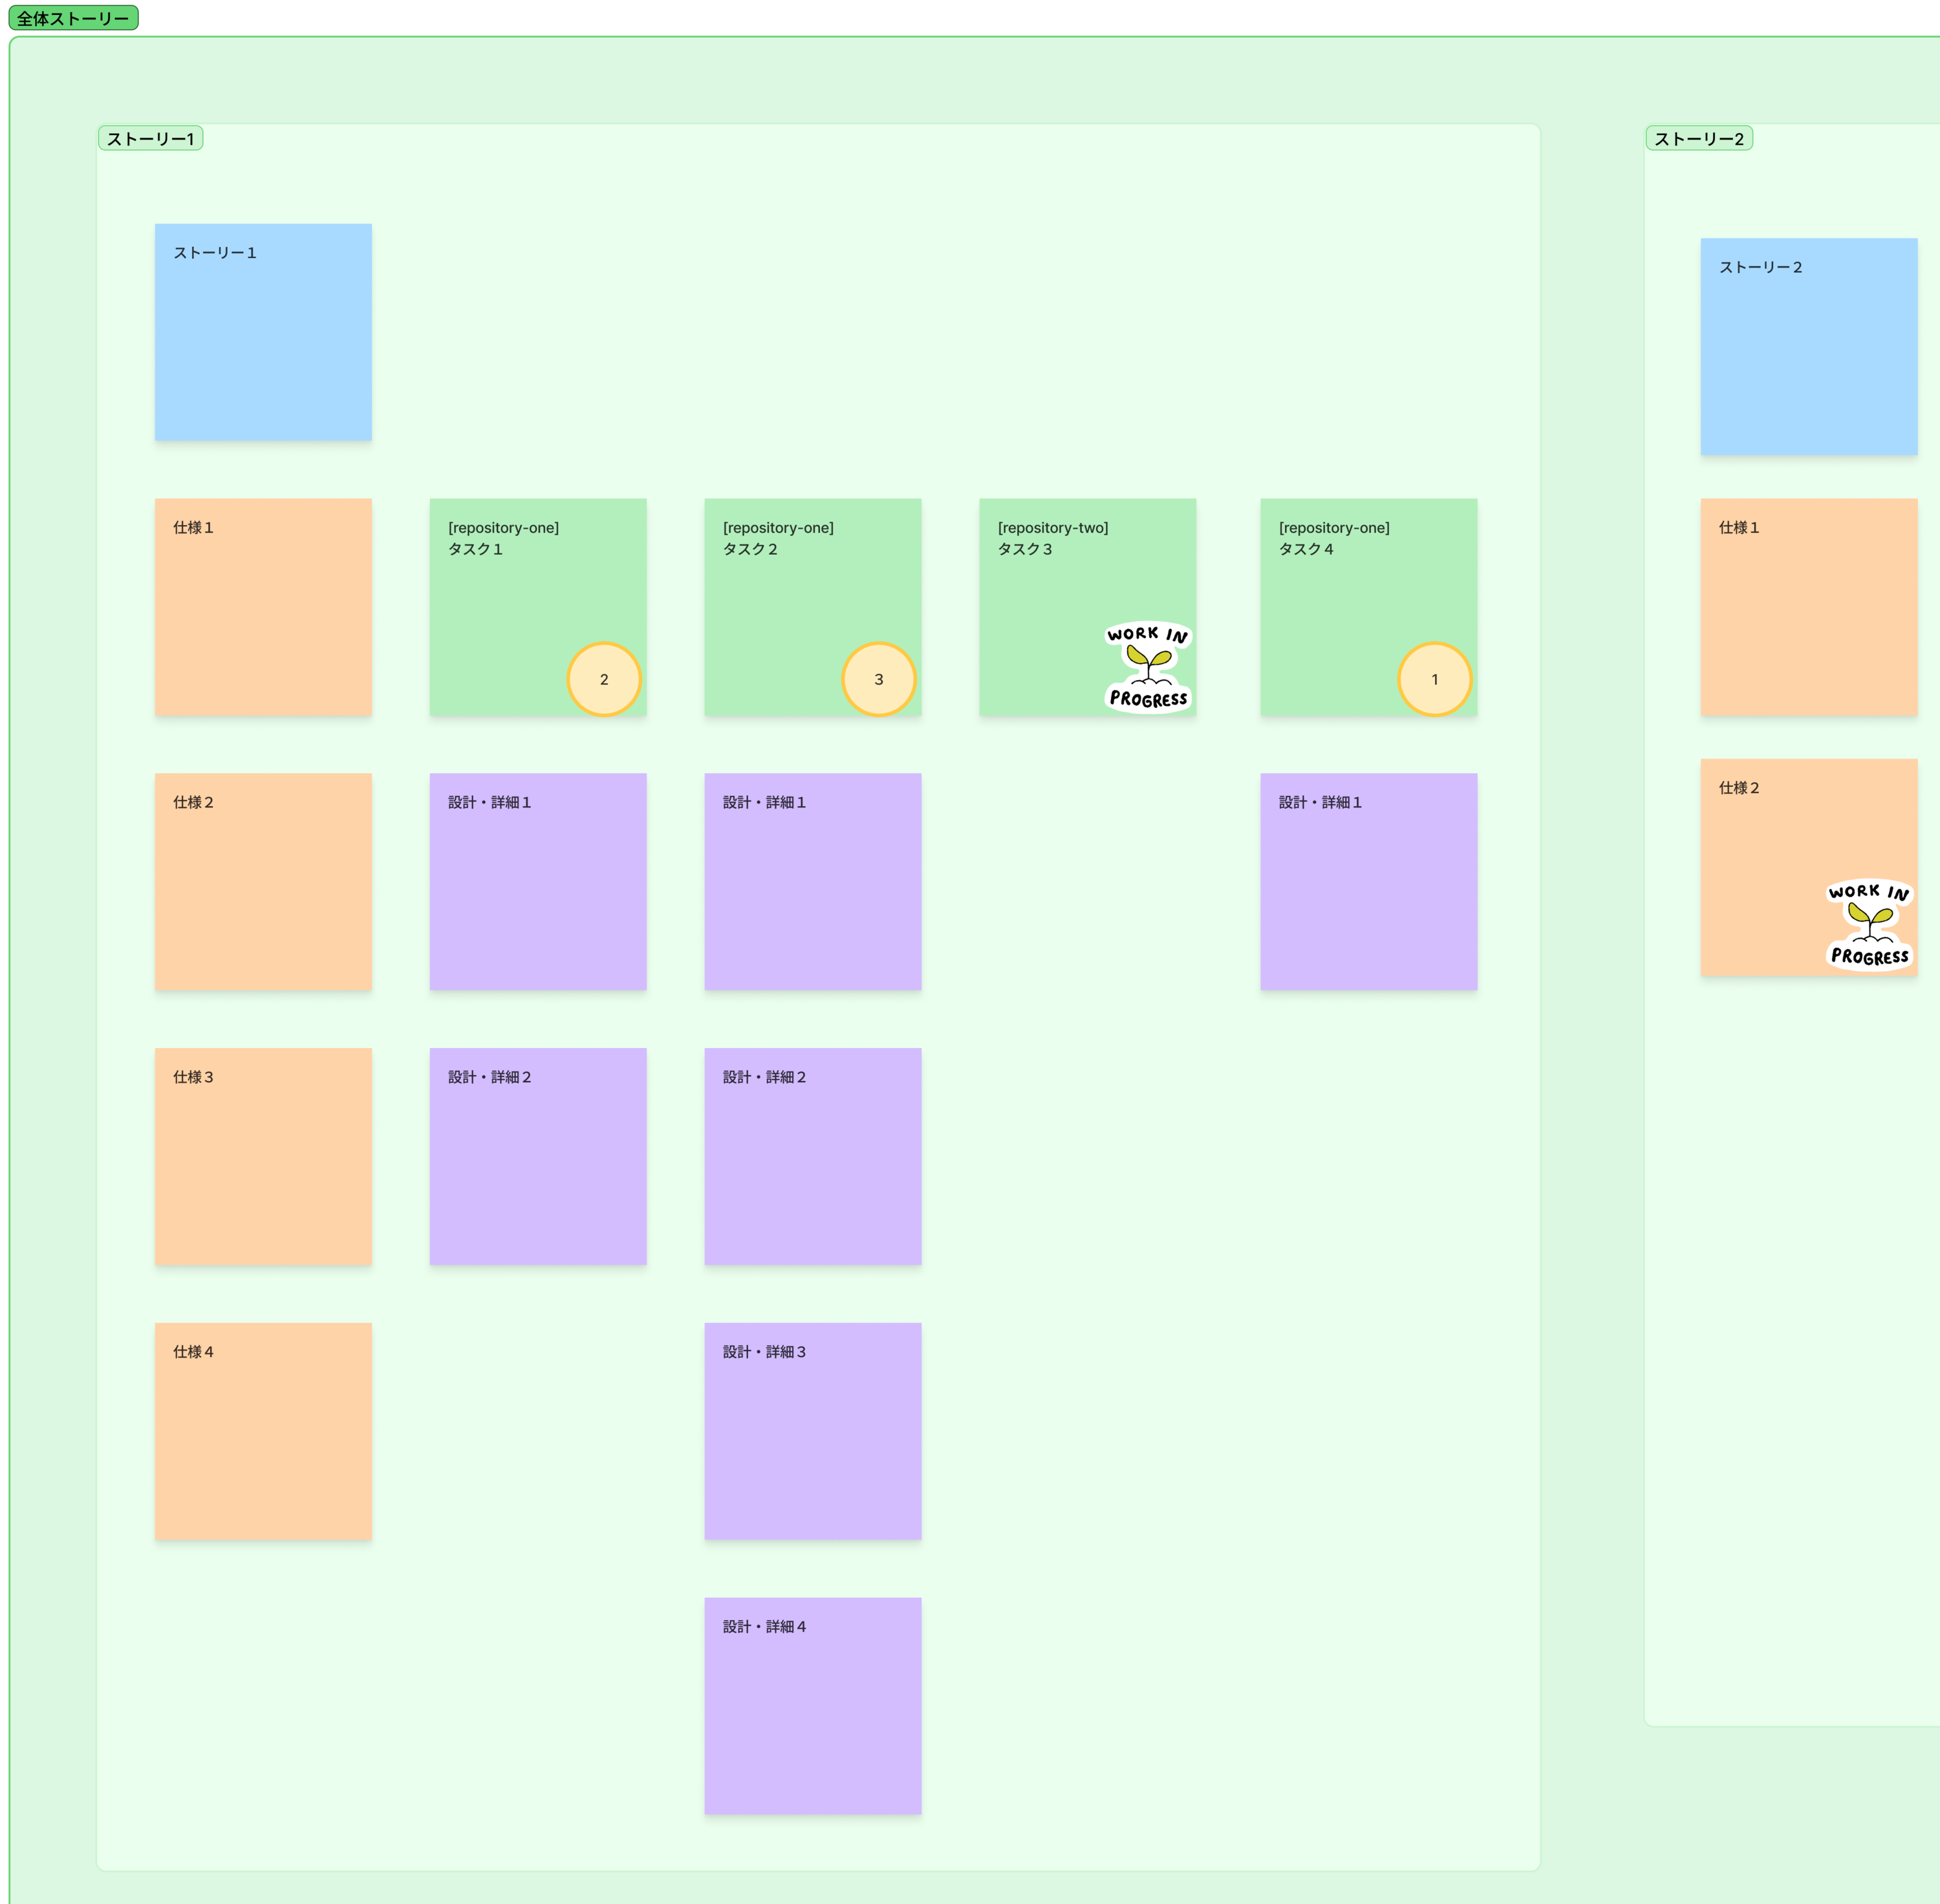Click the ストーリー1 section title tag

click(x=150, y=138)
